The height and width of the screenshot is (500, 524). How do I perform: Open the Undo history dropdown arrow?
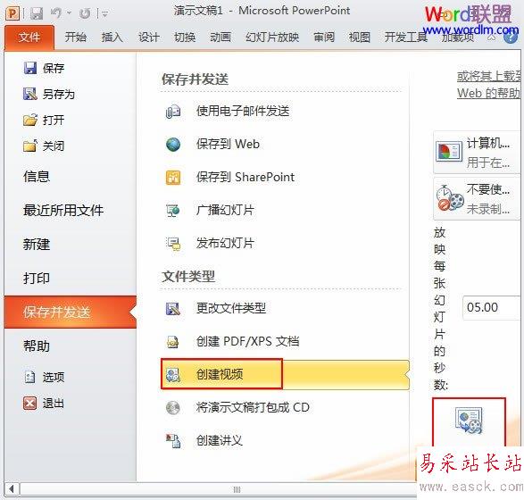(69, 13)
